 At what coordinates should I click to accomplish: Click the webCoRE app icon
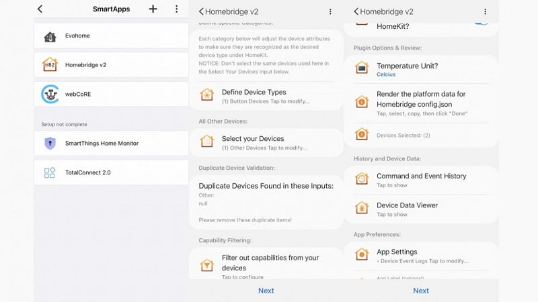point(50,94)
